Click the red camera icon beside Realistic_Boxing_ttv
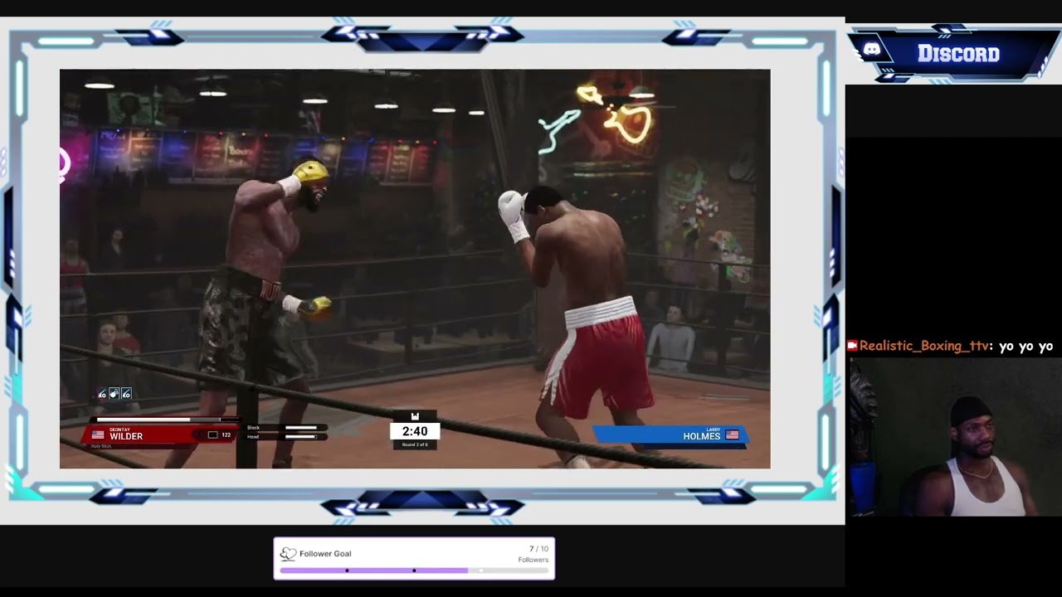Screen dimensions: 1062x597 [852, 346]
